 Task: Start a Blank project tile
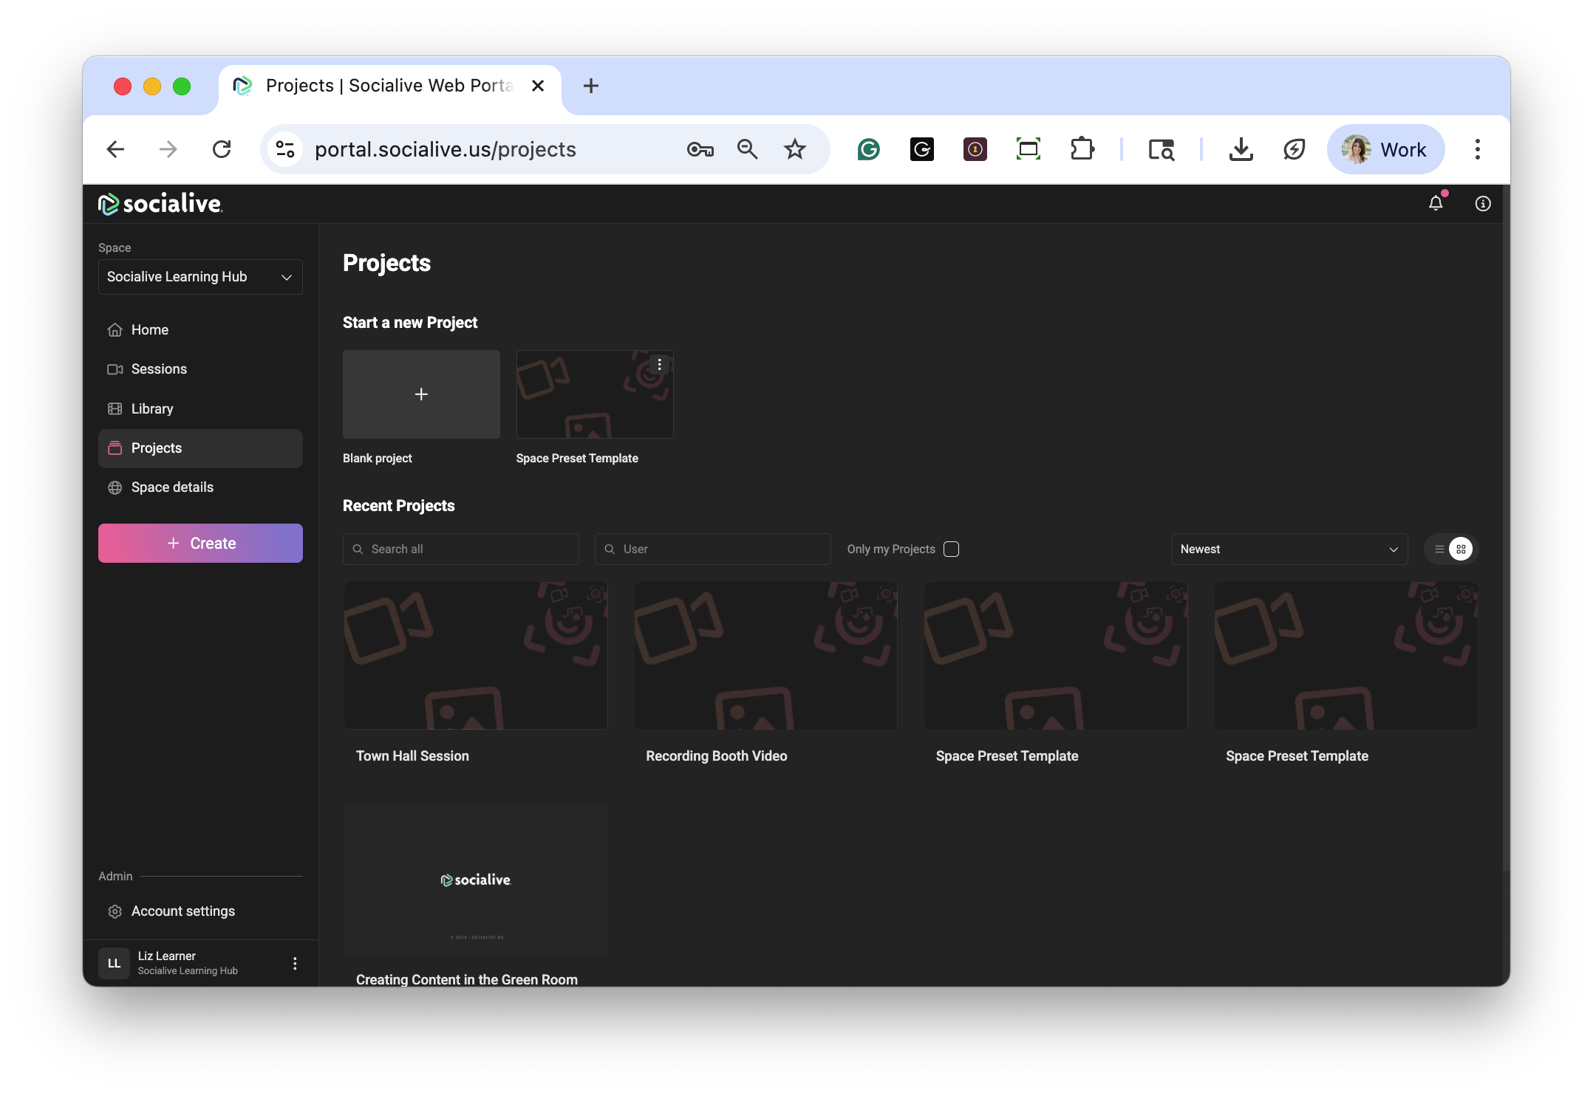point(421,394)
